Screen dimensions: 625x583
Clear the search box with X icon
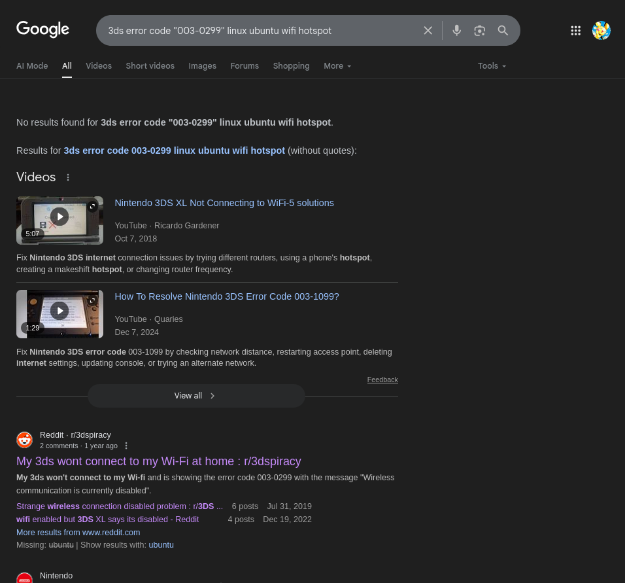point(428,30)
